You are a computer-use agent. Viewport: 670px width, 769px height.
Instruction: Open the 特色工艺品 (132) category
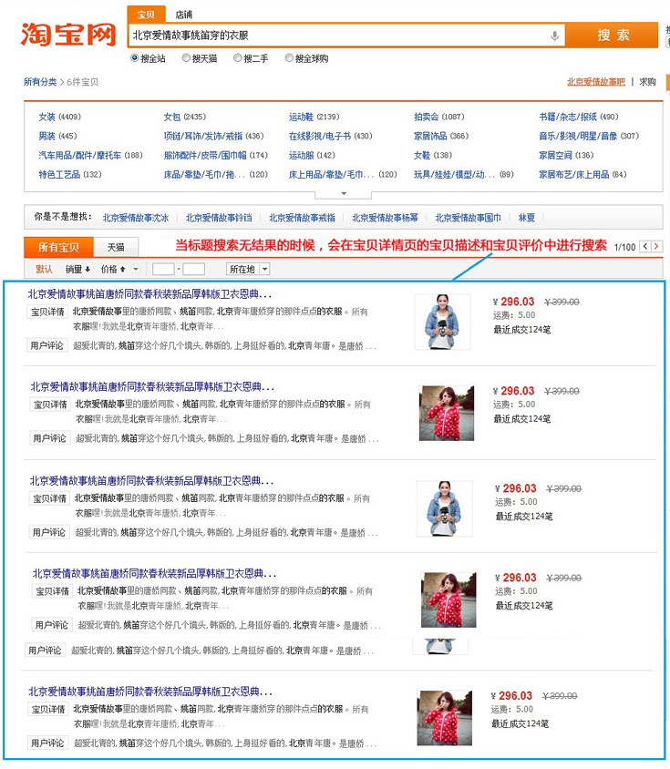(69, 174)
